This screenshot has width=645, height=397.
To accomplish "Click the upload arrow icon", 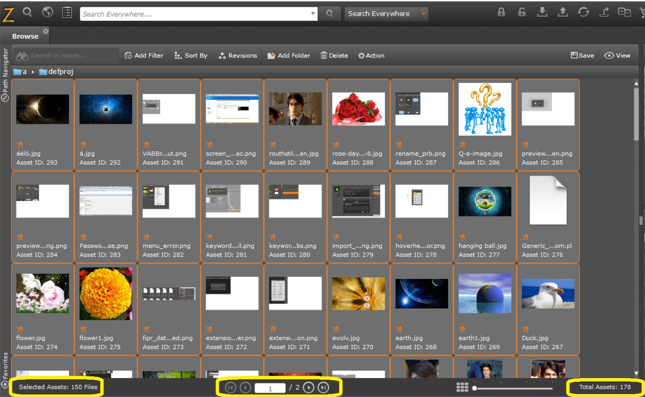I will point(563,12).
